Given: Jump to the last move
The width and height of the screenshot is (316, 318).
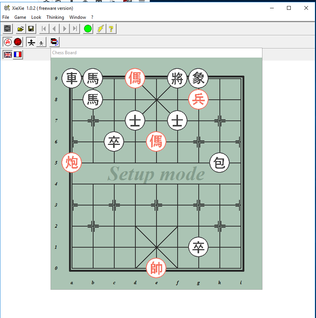Looking at the screenshot, I should point(75,29).
